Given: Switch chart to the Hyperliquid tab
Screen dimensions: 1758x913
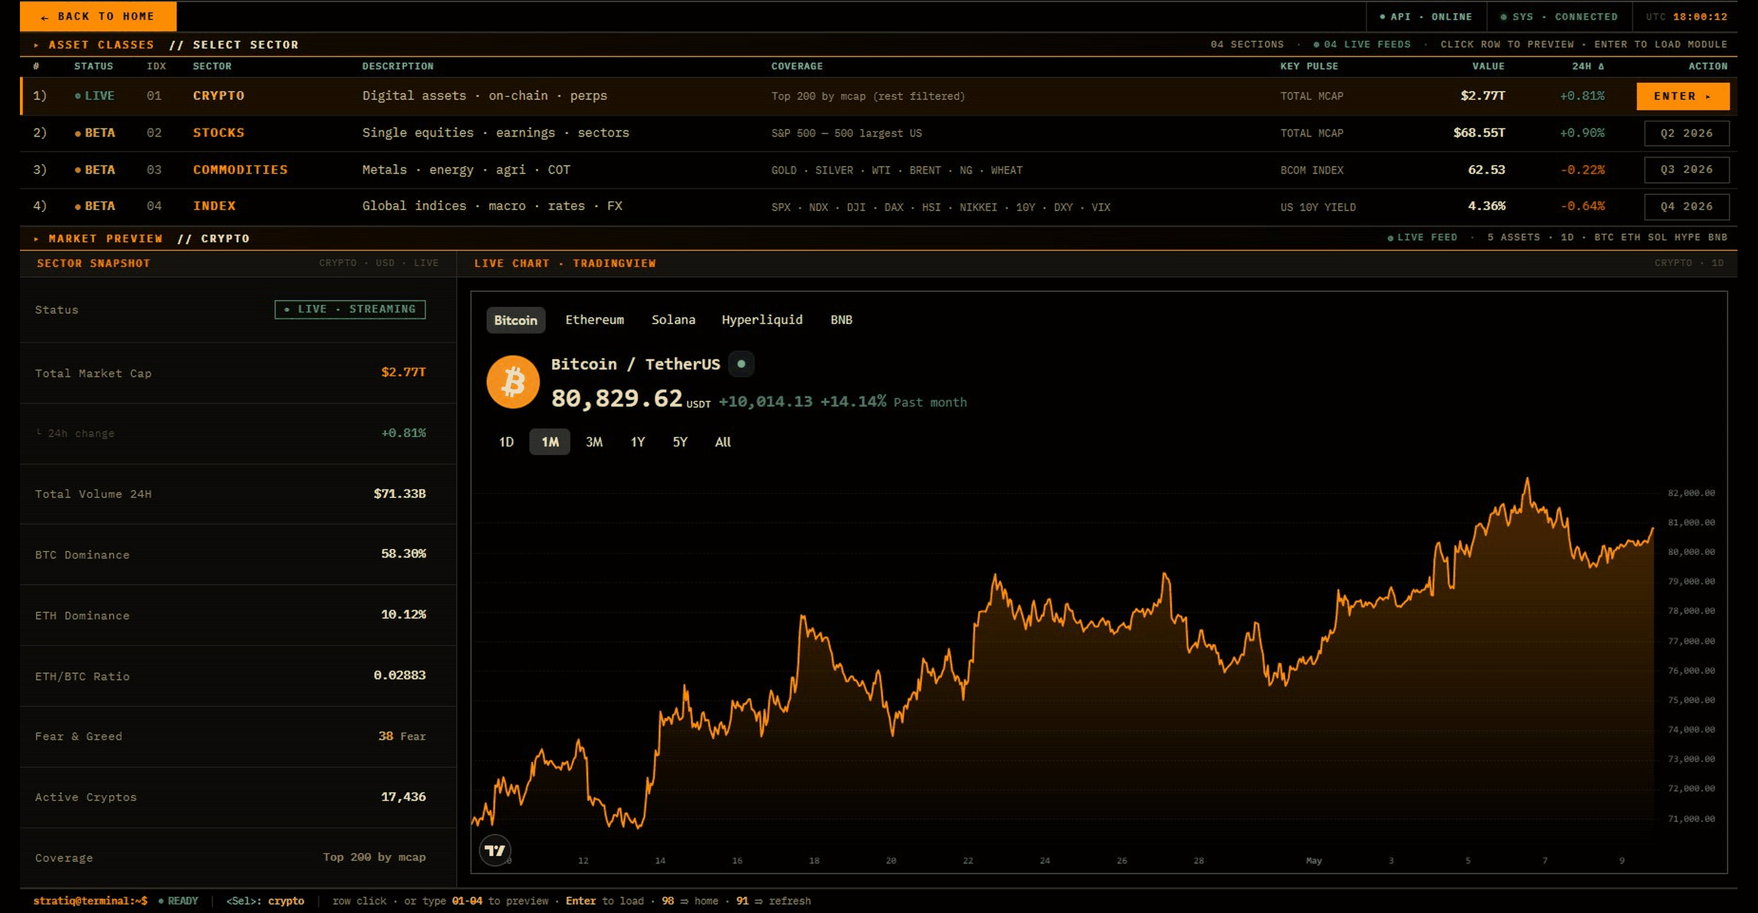Looking at the screenshot, I should [x=762, y=320].
